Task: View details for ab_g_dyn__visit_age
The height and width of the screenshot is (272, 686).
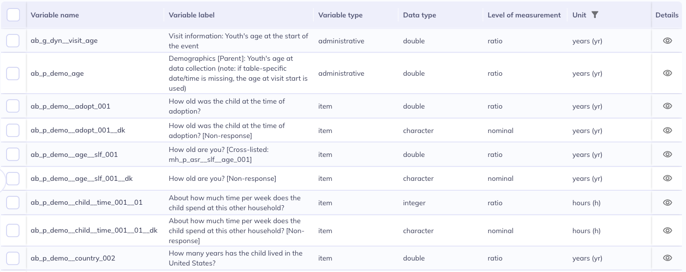Action: (x=668, y=41)
